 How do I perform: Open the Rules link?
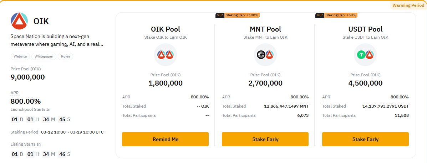[65, 56]
